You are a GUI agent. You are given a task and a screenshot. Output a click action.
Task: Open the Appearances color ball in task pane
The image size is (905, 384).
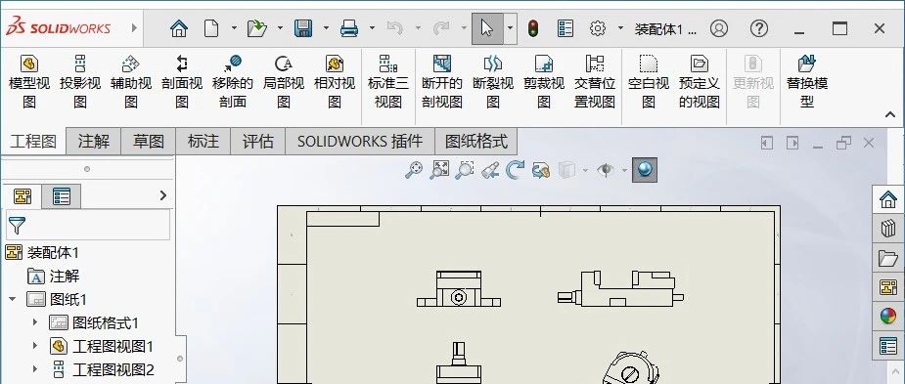[888, 316]
